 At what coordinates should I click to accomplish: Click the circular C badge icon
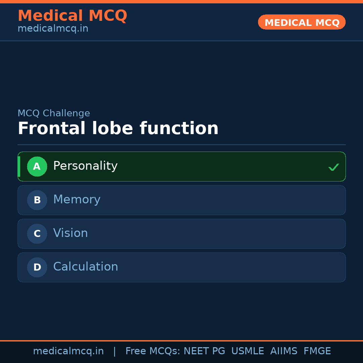(37, 234)
